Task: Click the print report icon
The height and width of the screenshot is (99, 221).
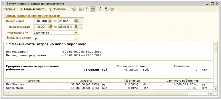Action: click(x=73, y=9)
